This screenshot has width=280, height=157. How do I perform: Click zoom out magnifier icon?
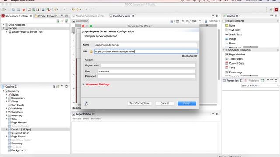click(x=187, y=21)
